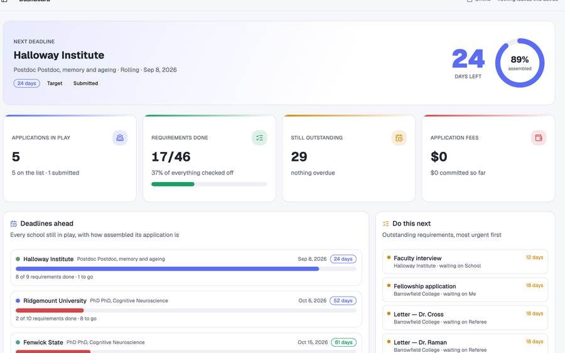565x353 pixels.
Task: Open the Letter — Dr. Raman task
Action: [465, 344]
